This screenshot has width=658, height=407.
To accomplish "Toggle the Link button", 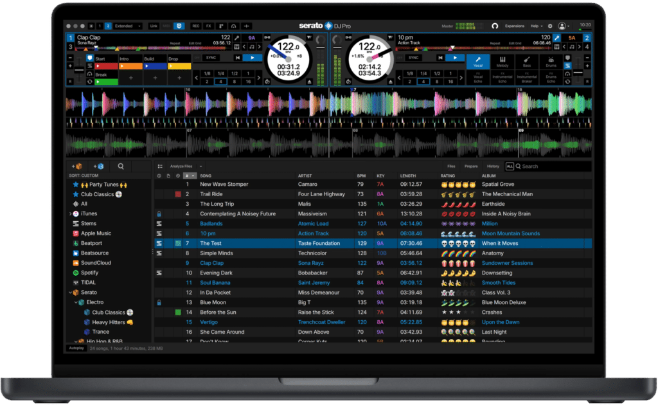I will [x=154, y=26].
